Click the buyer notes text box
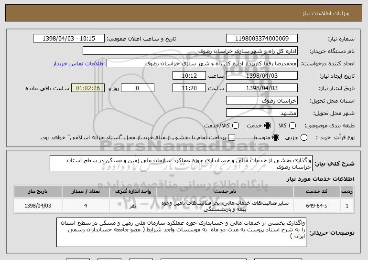 (182, 232)
